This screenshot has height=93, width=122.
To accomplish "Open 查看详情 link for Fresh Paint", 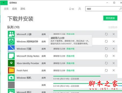I will [x=70, y=70].
